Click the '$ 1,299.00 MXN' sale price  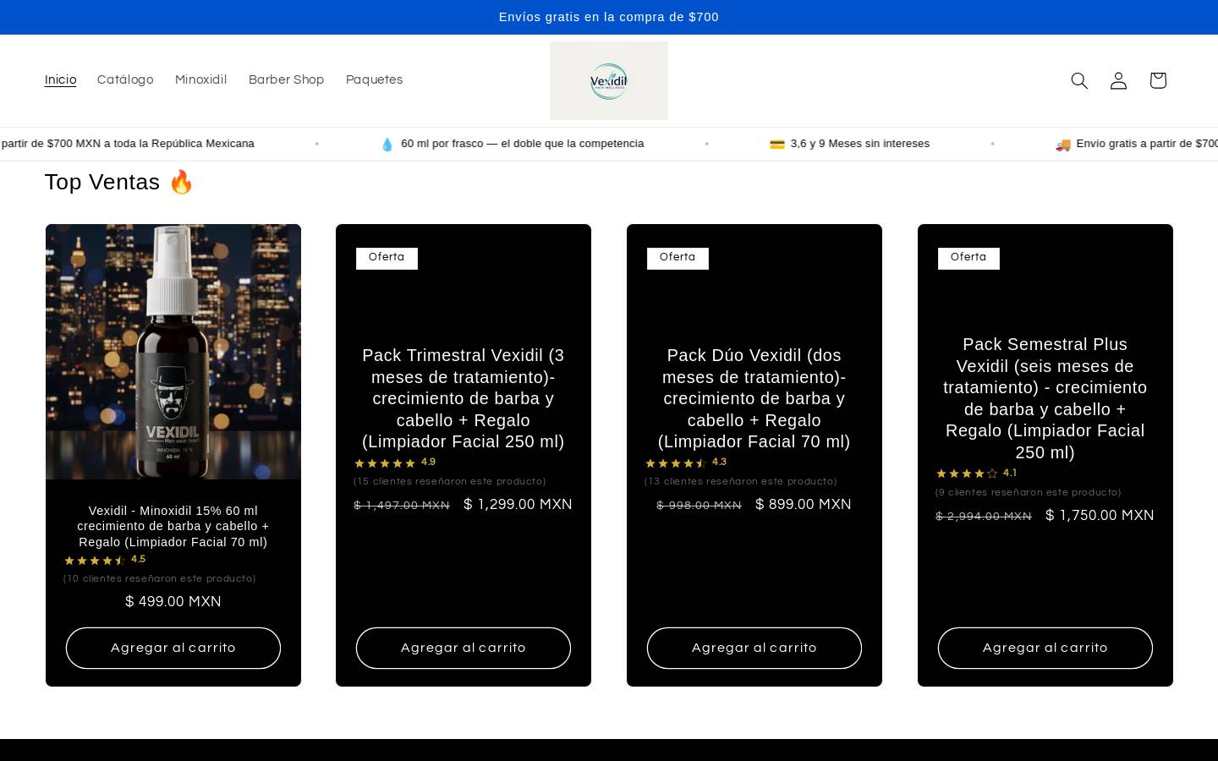point(518,505)
